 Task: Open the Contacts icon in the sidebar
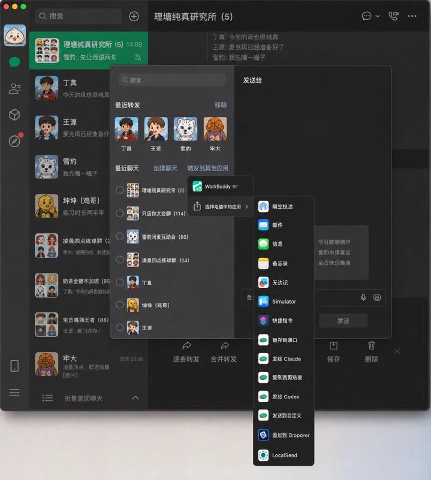(x=14, y=88)
